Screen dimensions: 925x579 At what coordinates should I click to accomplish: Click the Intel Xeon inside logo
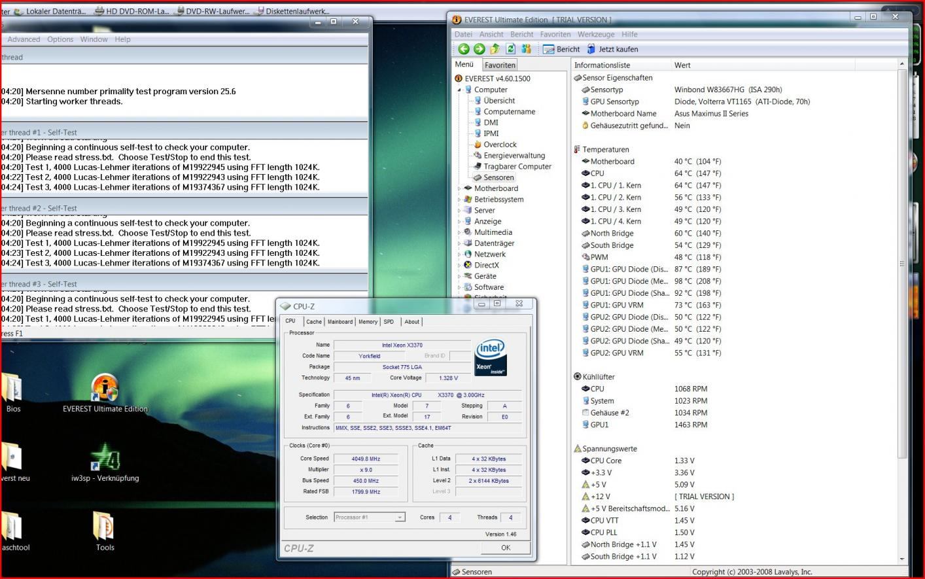tap(491, 357)
